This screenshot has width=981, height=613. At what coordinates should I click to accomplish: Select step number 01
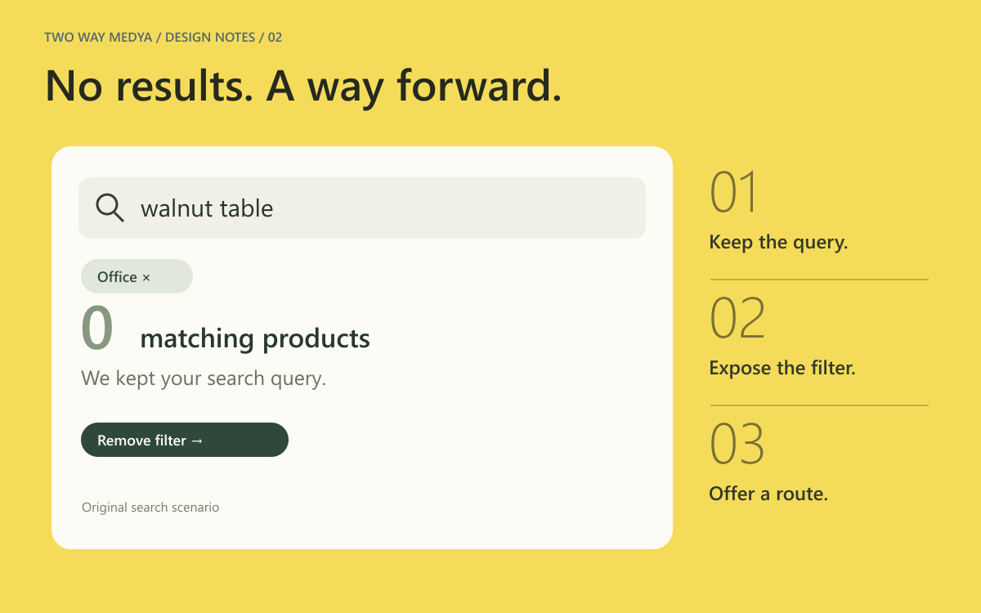pos(734,193)
